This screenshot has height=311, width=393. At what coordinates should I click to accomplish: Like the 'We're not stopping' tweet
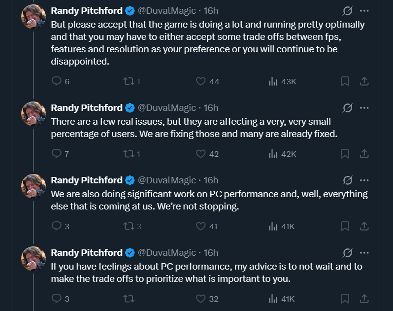[x=207, y=226]
